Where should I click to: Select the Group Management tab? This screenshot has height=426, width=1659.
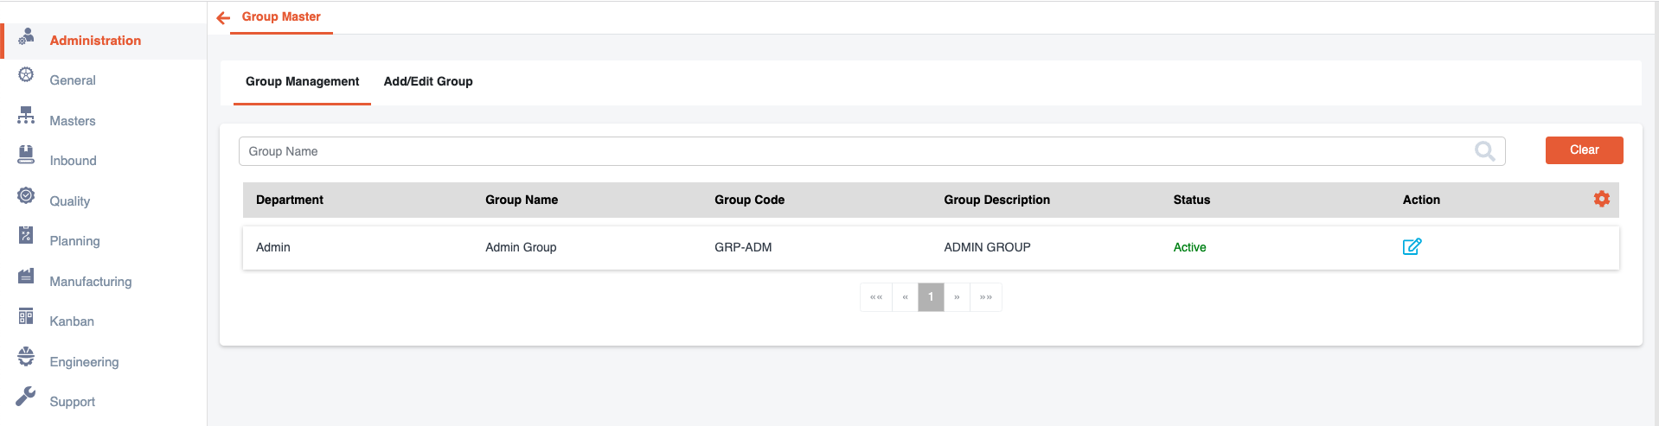coord(302,81)
